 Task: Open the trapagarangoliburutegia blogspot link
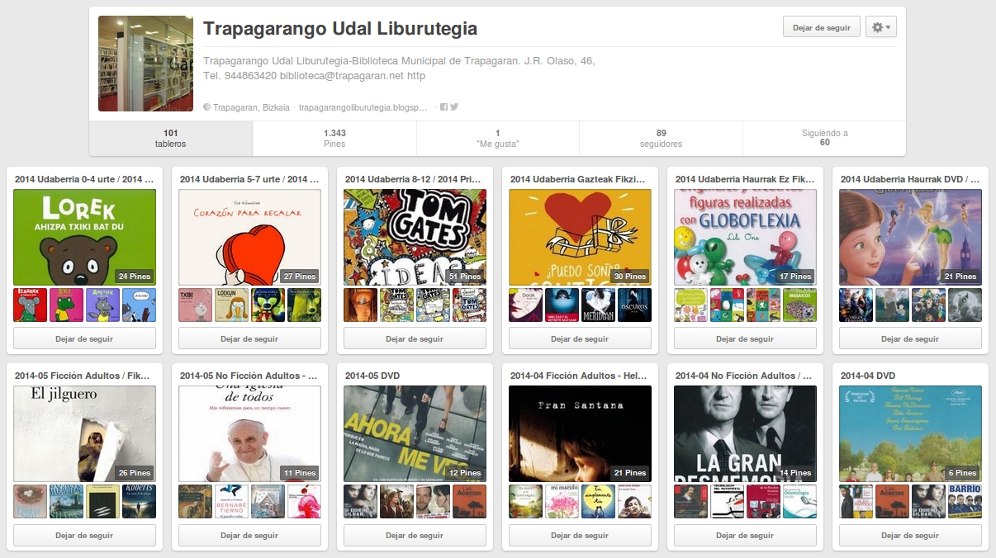pos(363,107)
